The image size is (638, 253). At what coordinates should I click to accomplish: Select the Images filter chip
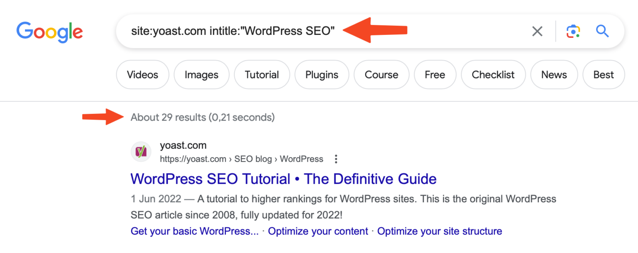[x=201, y=75]
